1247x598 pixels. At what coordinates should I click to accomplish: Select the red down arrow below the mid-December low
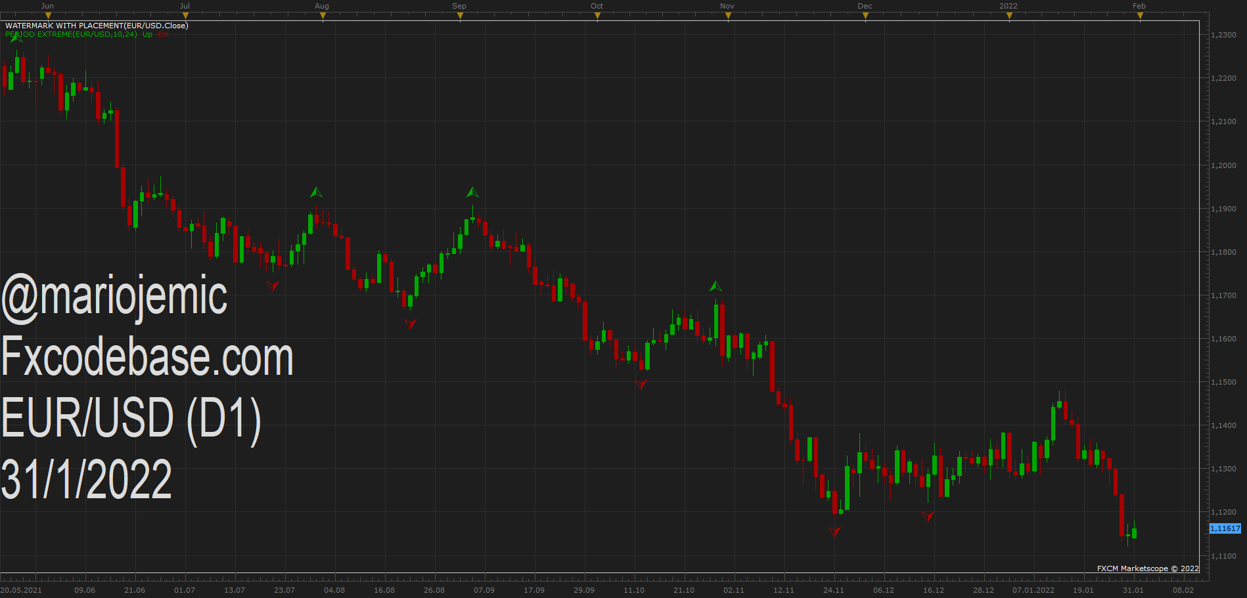click(x=928, y=517)
